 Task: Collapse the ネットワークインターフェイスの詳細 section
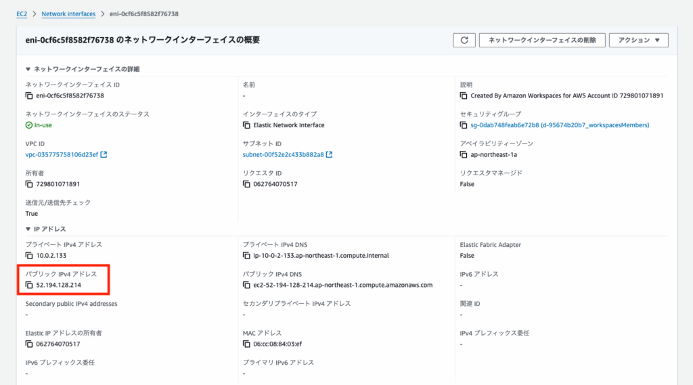pos(28,69)
